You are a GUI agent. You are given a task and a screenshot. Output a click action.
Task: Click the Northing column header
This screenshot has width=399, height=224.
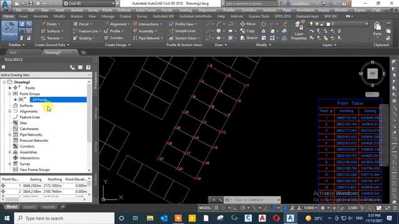click(x=55, y=179)
